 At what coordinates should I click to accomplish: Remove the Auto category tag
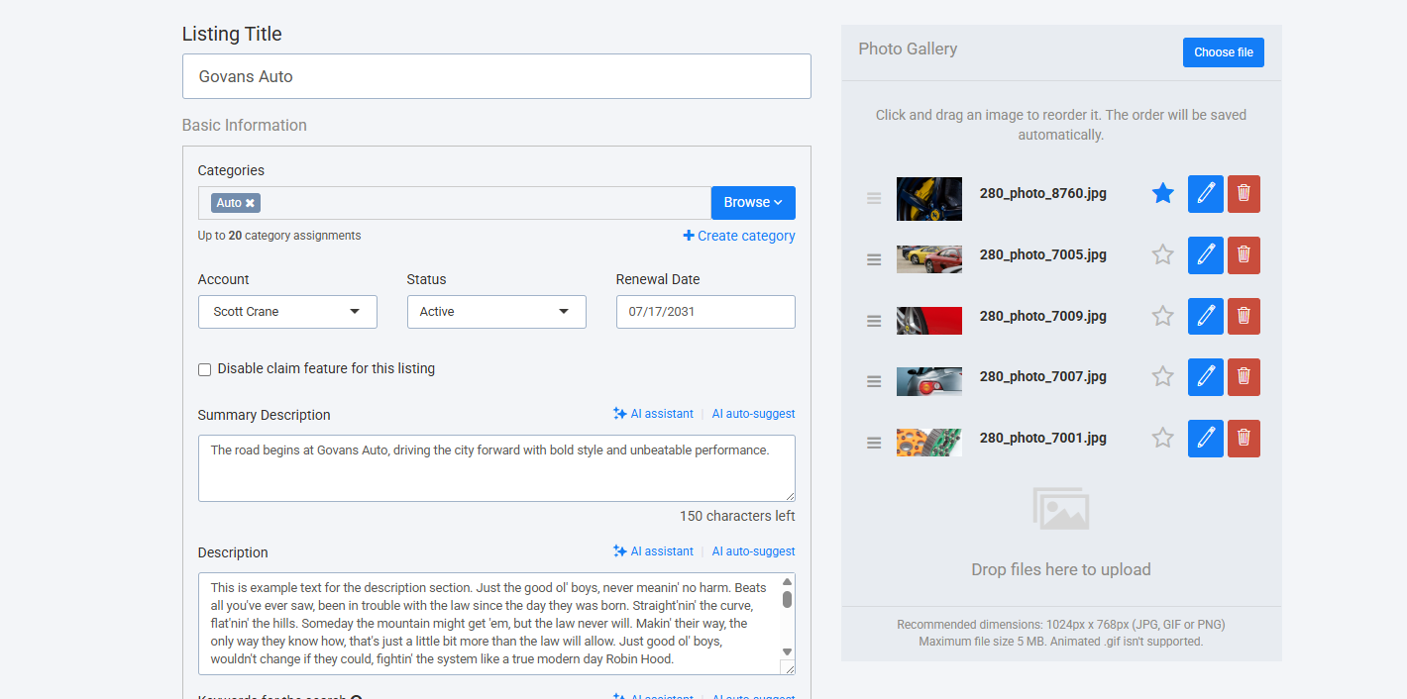251,203
